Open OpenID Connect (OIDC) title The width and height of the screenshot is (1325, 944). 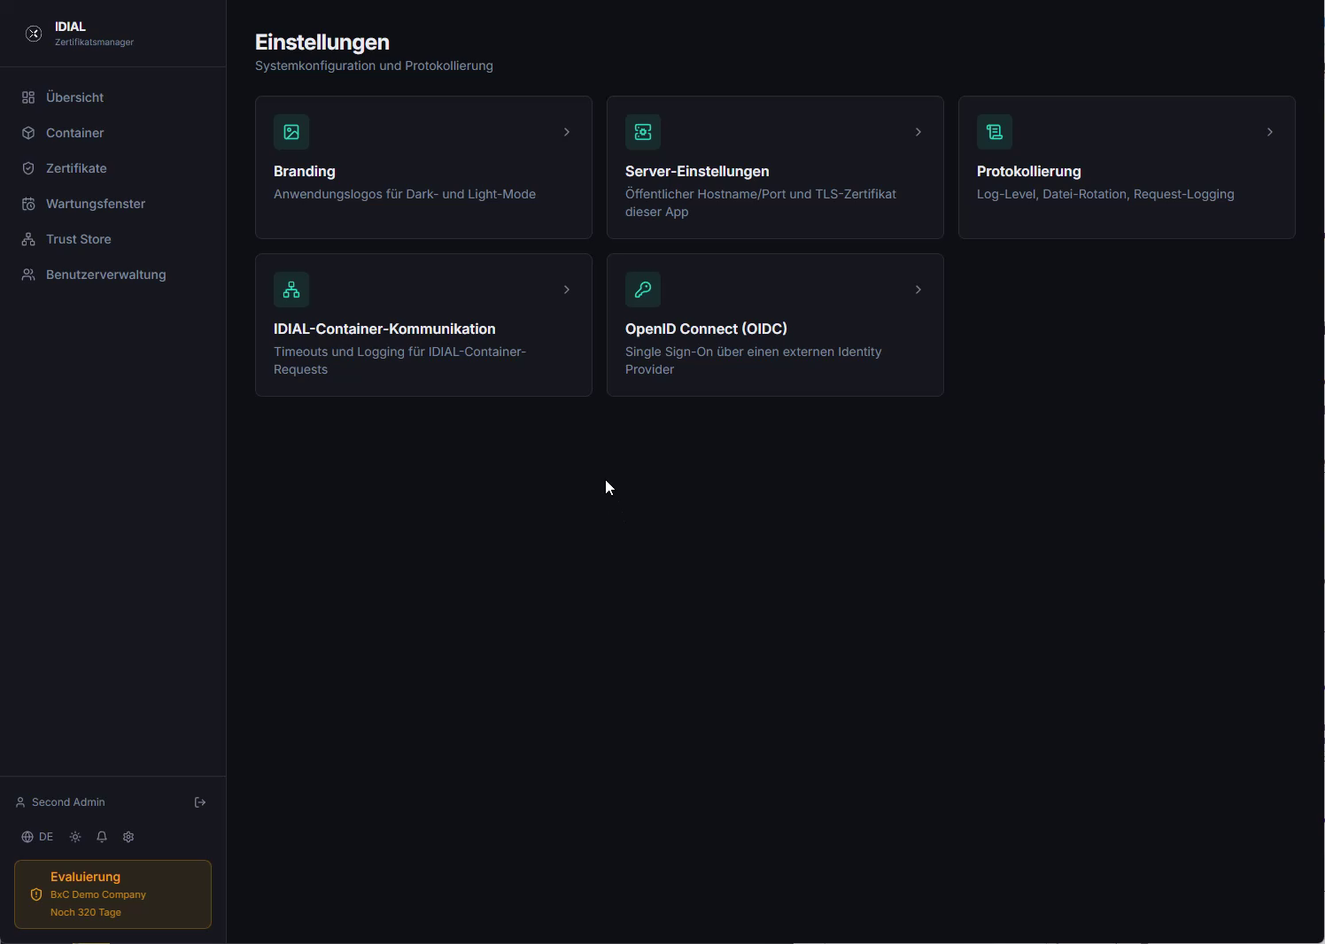(706, 329)
